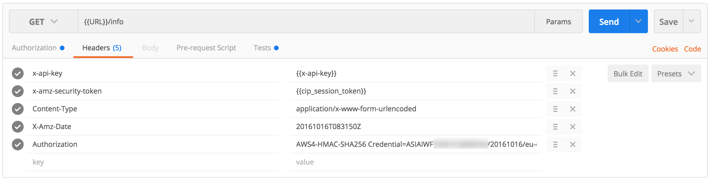Toggle the X-Amz-Date header checkbox

18,127
